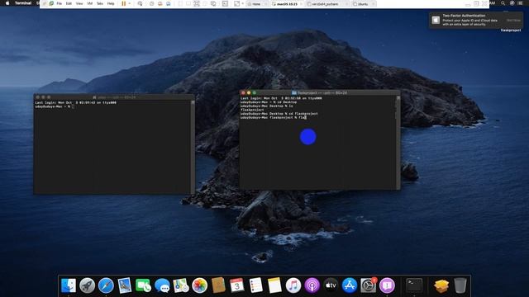
Task: Open App Store from the dock
Action: pyautogui.click(x=350, y=285)
